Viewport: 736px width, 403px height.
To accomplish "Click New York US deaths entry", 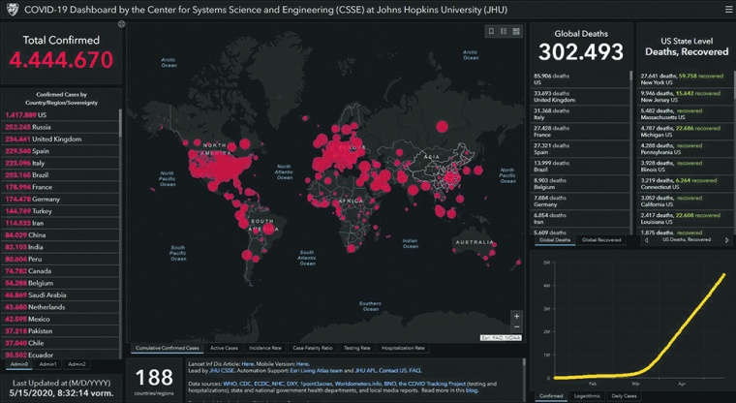I will tap(686, 78).
